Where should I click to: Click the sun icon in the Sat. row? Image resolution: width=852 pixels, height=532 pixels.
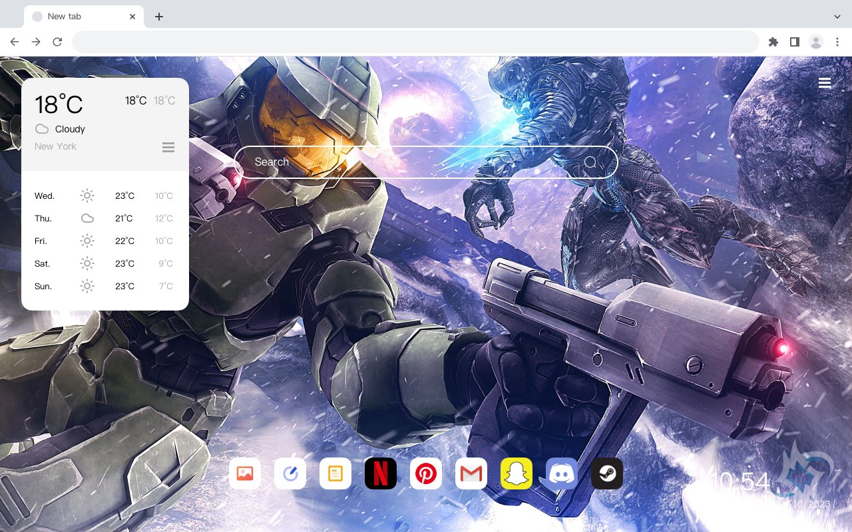click(87, 263)
